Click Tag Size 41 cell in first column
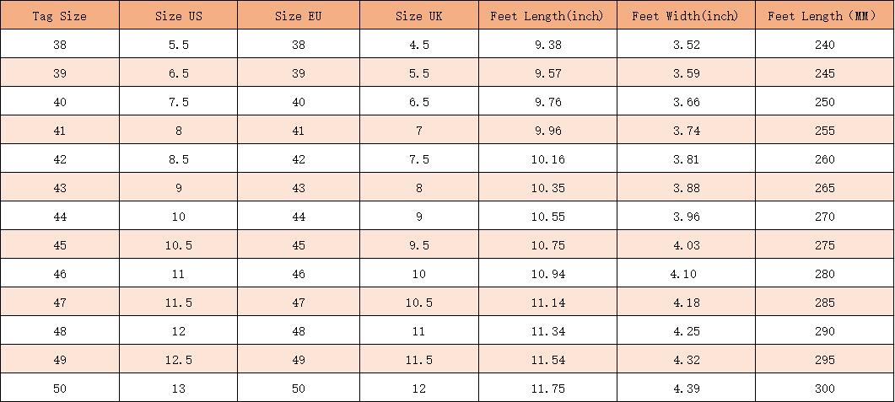 tap(60, 131)
